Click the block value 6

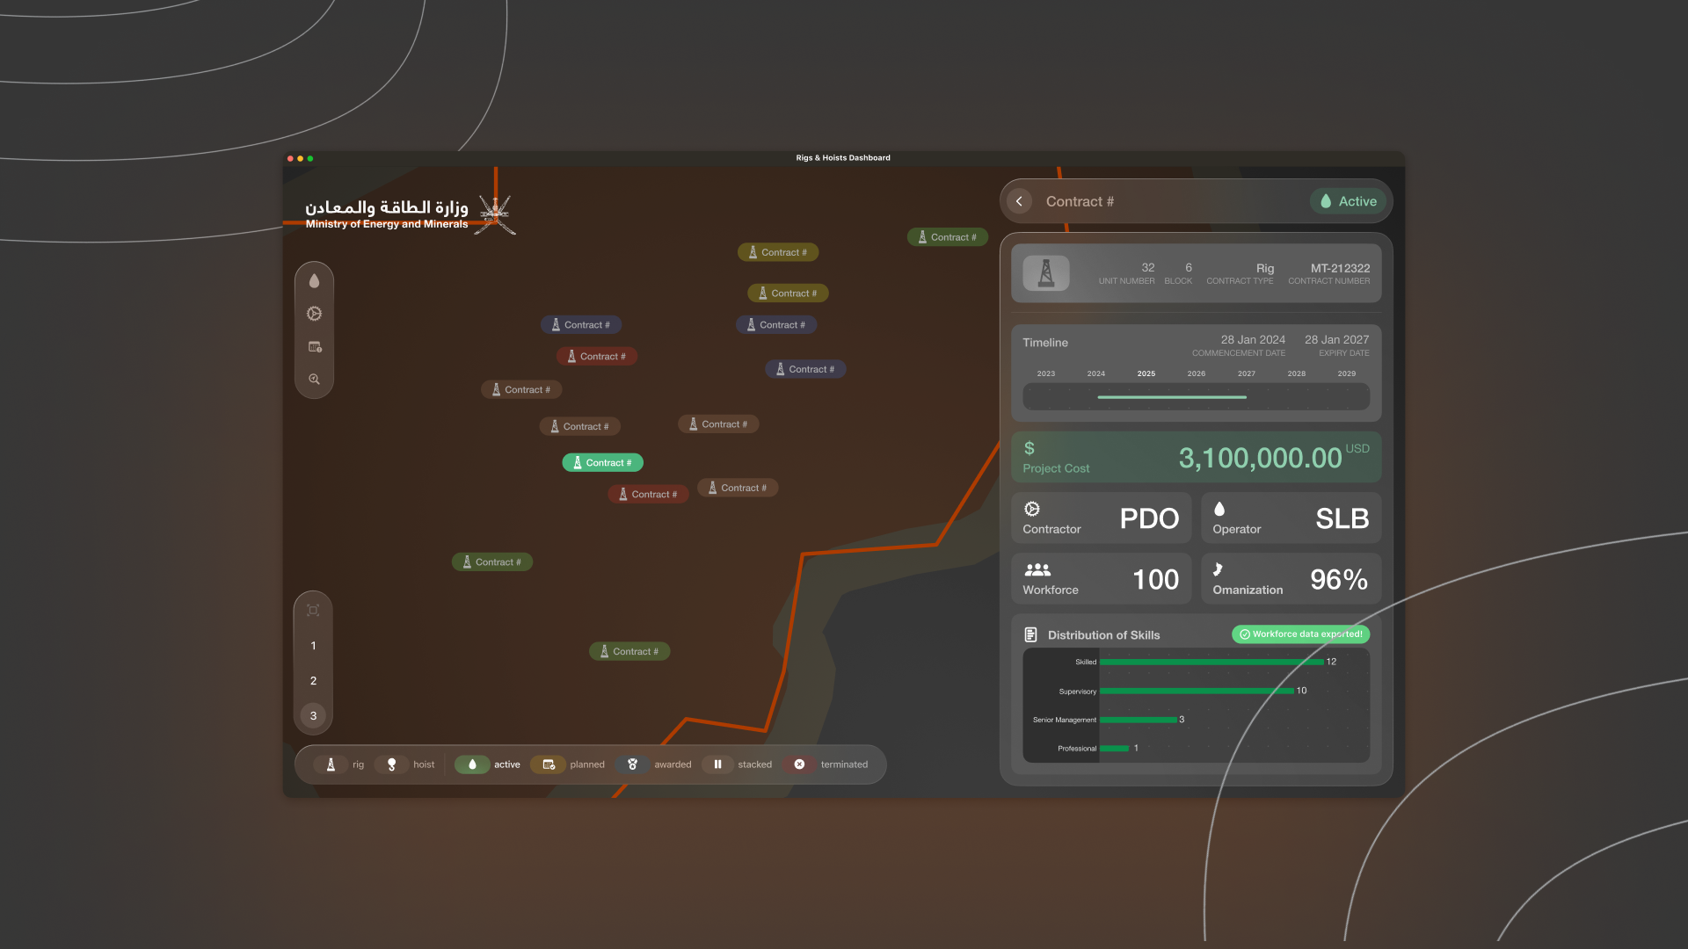pyautogui.click(x=1189, y=267)
